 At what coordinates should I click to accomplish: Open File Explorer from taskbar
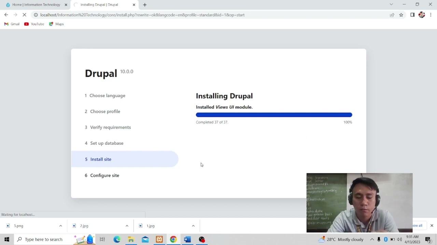pos(131,240)
